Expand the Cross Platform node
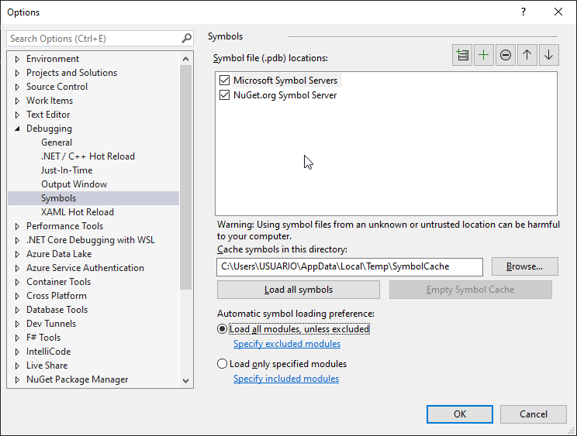This screenshot has width=577, height=436. click(x=17, y=296)
